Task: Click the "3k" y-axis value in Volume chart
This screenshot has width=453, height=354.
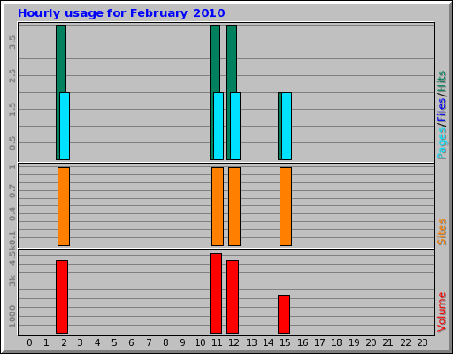Action: click(12, 281)
